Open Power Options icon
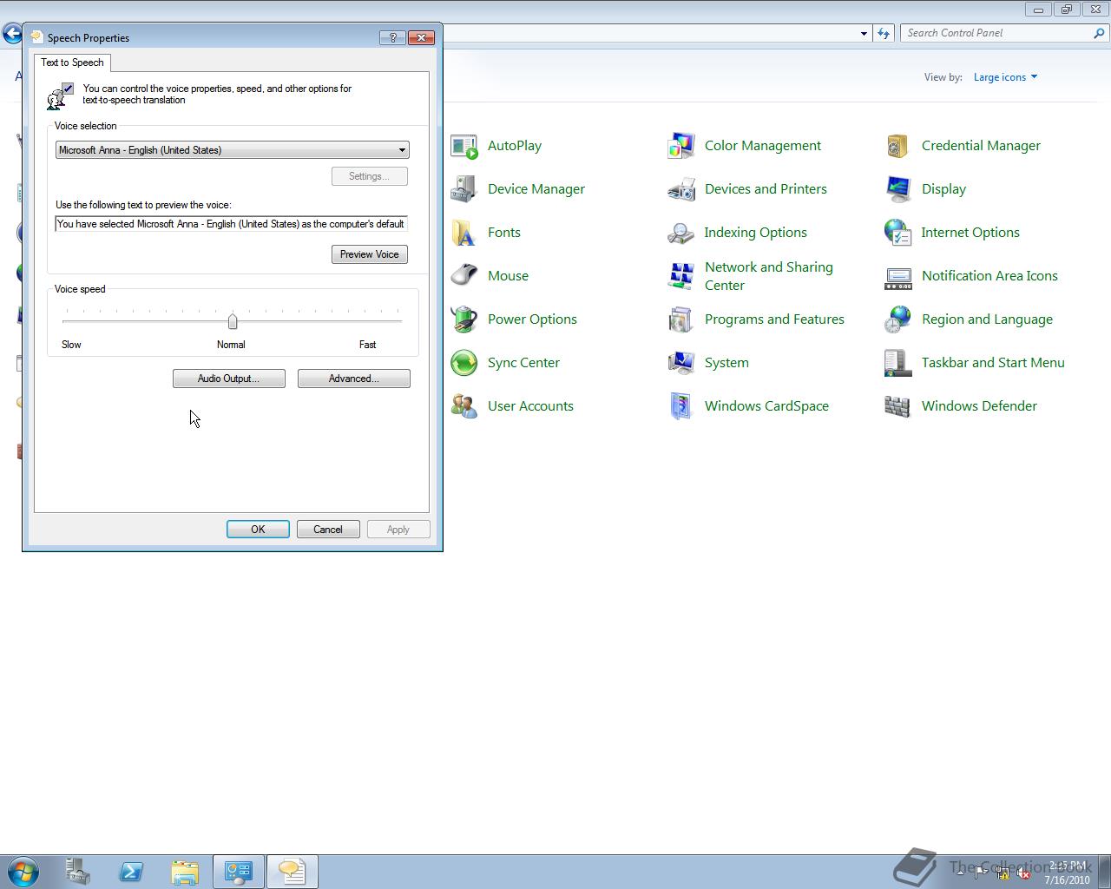This screenshot has width=1111, height=889. (x=464, y=319)
